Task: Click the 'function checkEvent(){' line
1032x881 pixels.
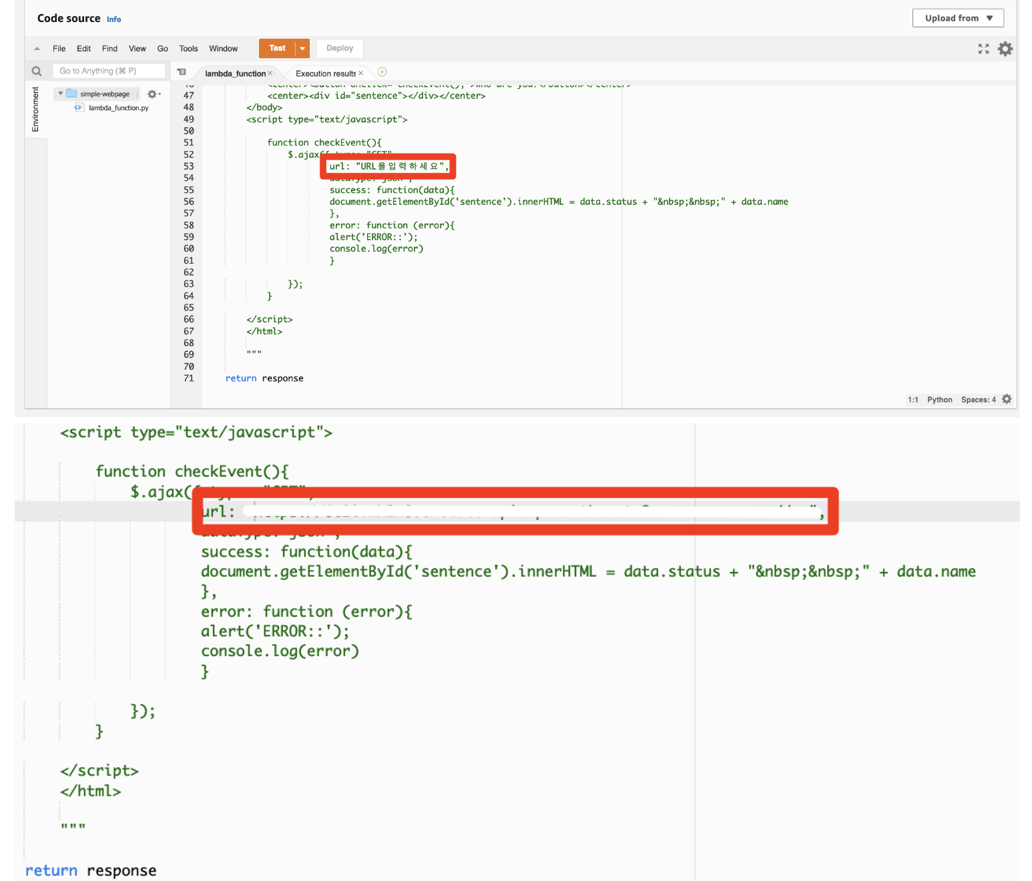Action: click(x=324, y=143)
